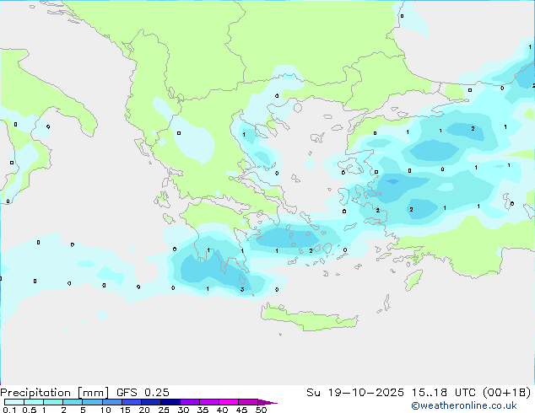Click the 40–45 mm magenta legend swatch

[x=229, y=402]
